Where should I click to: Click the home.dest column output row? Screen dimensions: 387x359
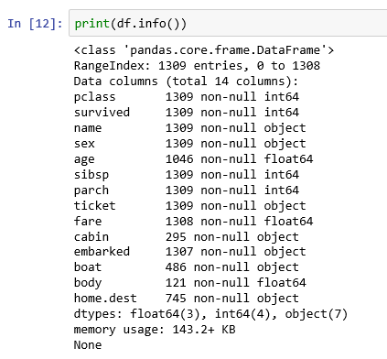(187, 299)
